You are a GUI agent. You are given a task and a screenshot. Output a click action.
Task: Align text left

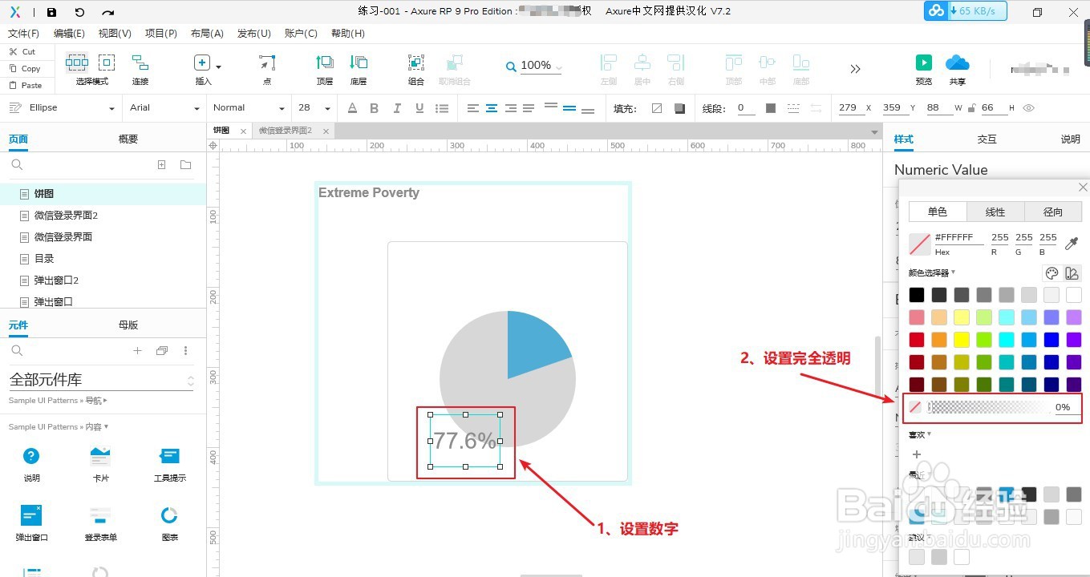[473, 108]
